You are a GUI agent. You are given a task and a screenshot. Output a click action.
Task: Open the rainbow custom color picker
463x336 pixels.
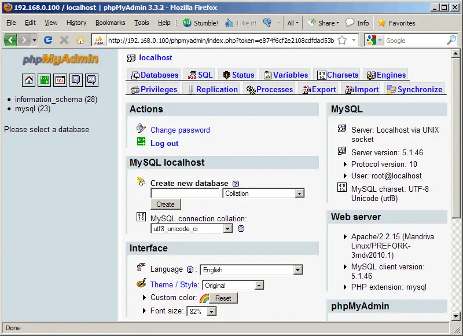coord(204,298)
